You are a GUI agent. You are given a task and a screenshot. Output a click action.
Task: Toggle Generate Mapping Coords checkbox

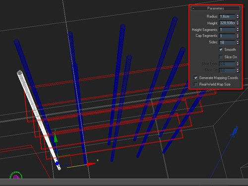click(x=196, y=77)
